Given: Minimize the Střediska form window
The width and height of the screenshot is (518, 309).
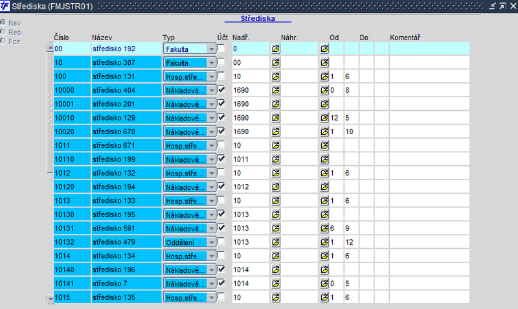Looking at the screenshot, I should click(x=492, y=6).
